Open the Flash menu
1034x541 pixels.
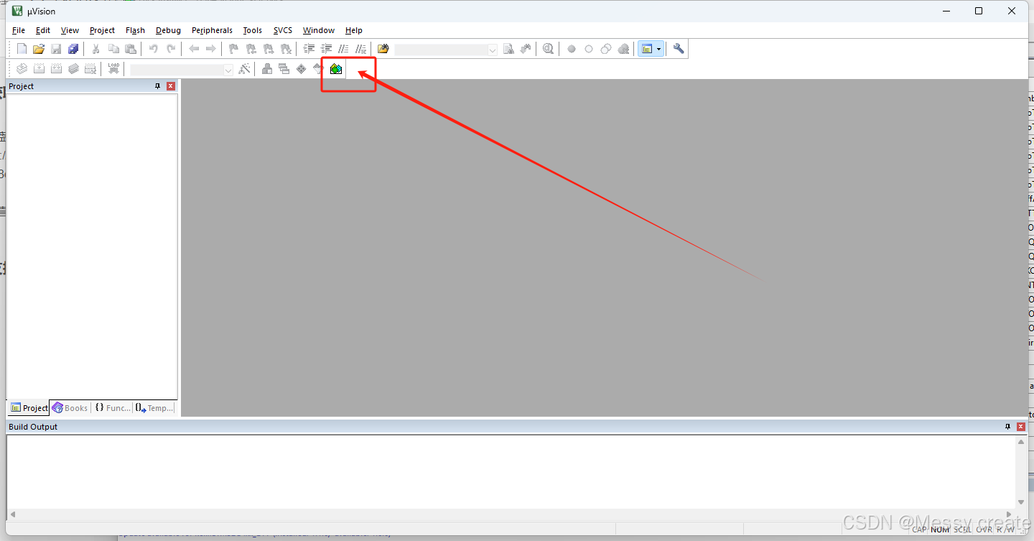(135, 30)
